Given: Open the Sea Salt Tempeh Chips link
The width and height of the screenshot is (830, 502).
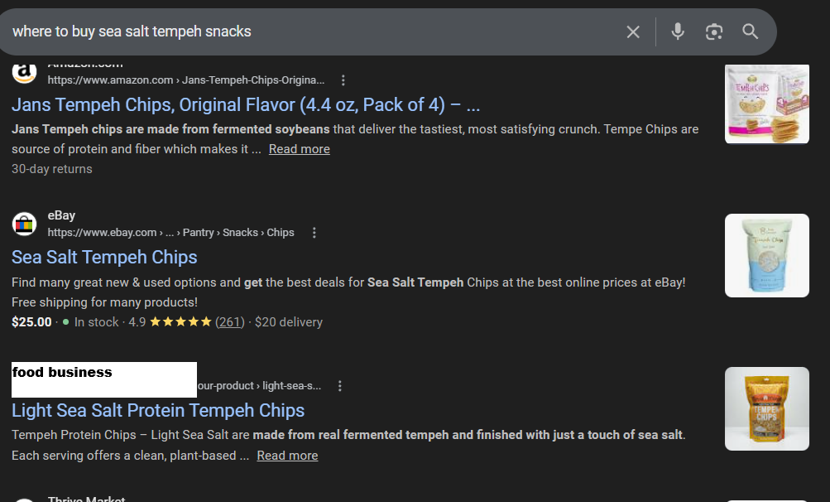Looking at the screenshot, I should 104,257.
